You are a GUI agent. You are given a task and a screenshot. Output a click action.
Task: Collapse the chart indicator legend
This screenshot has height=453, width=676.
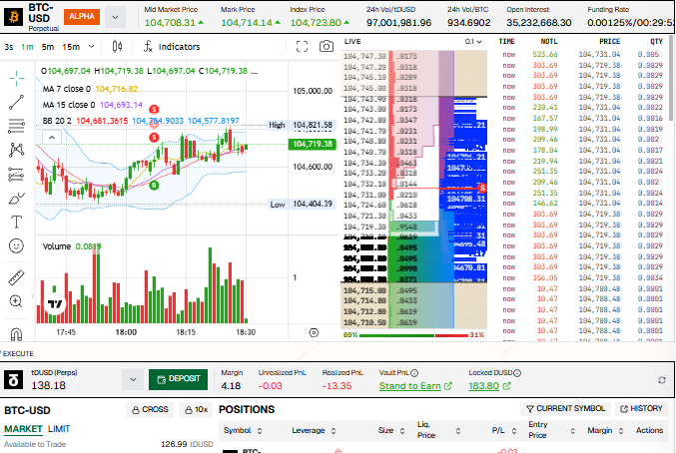click(x=52, y=138)
